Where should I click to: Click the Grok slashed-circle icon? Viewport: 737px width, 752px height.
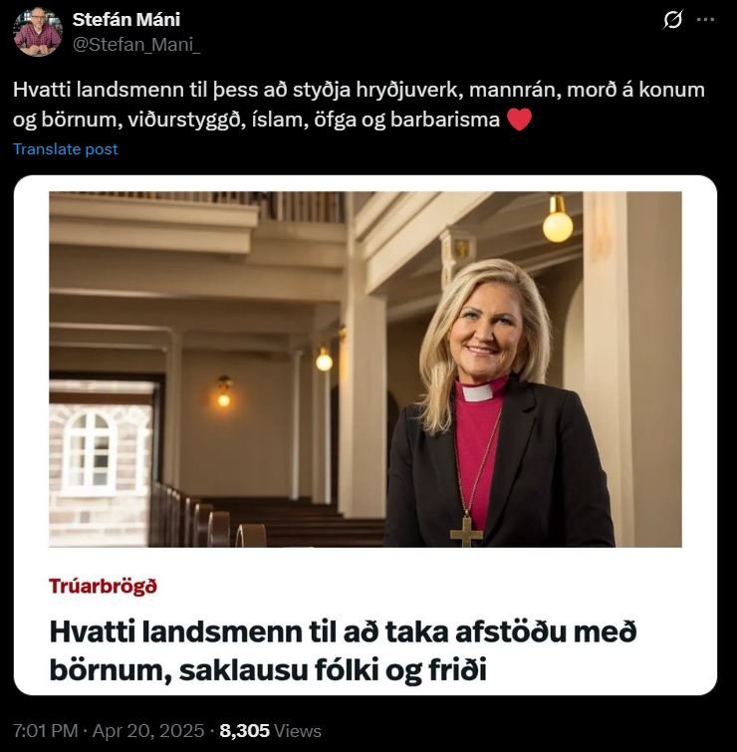(672, 20)
